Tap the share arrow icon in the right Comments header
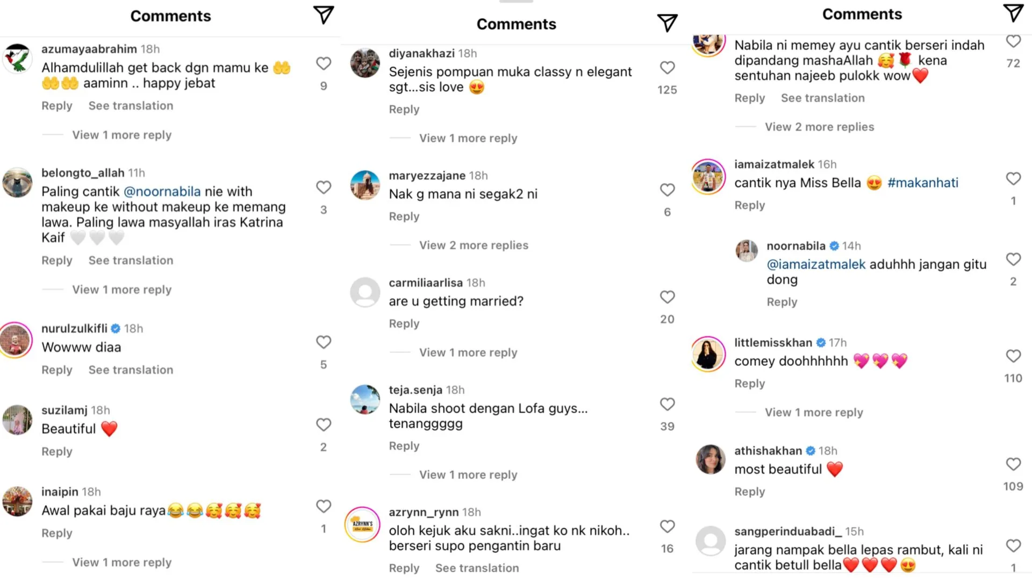 [1013, 13]
